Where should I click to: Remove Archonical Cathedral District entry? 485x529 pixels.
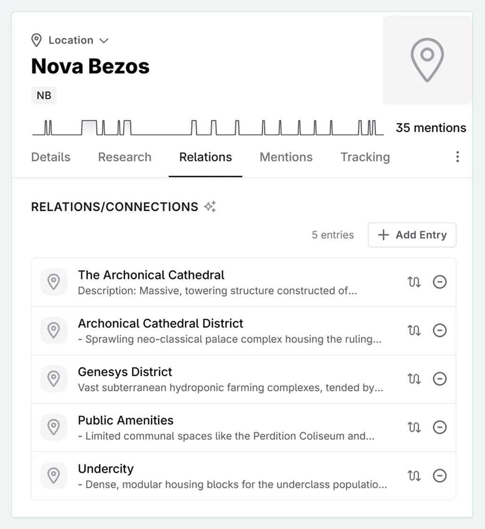[439, 330]
